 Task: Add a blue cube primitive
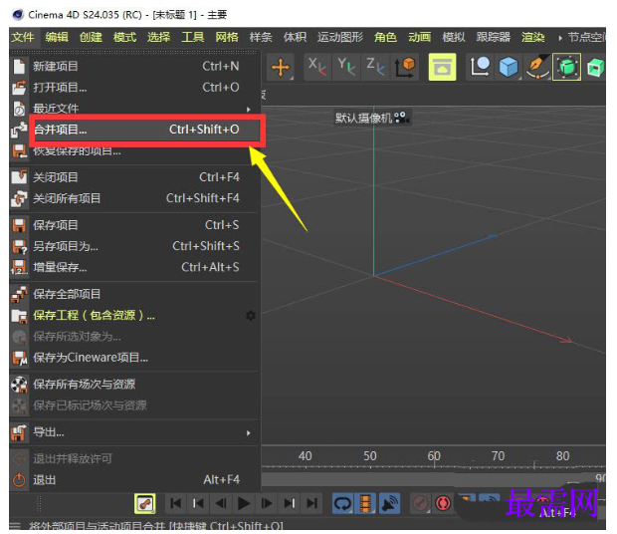tap(509, 67)
